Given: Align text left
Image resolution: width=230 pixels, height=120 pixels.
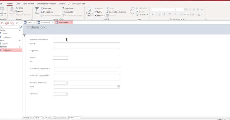Looking at the screenshot, I should coord(181,14).
